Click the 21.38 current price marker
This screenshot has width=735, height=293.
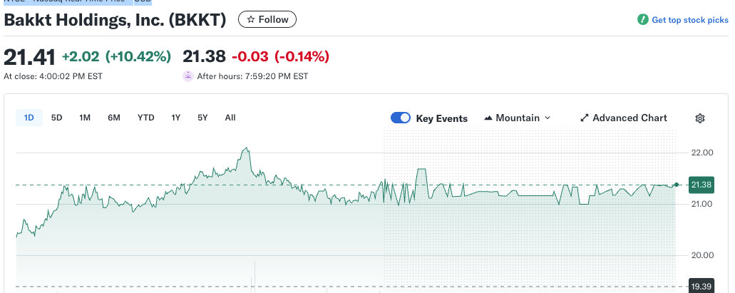699,185
